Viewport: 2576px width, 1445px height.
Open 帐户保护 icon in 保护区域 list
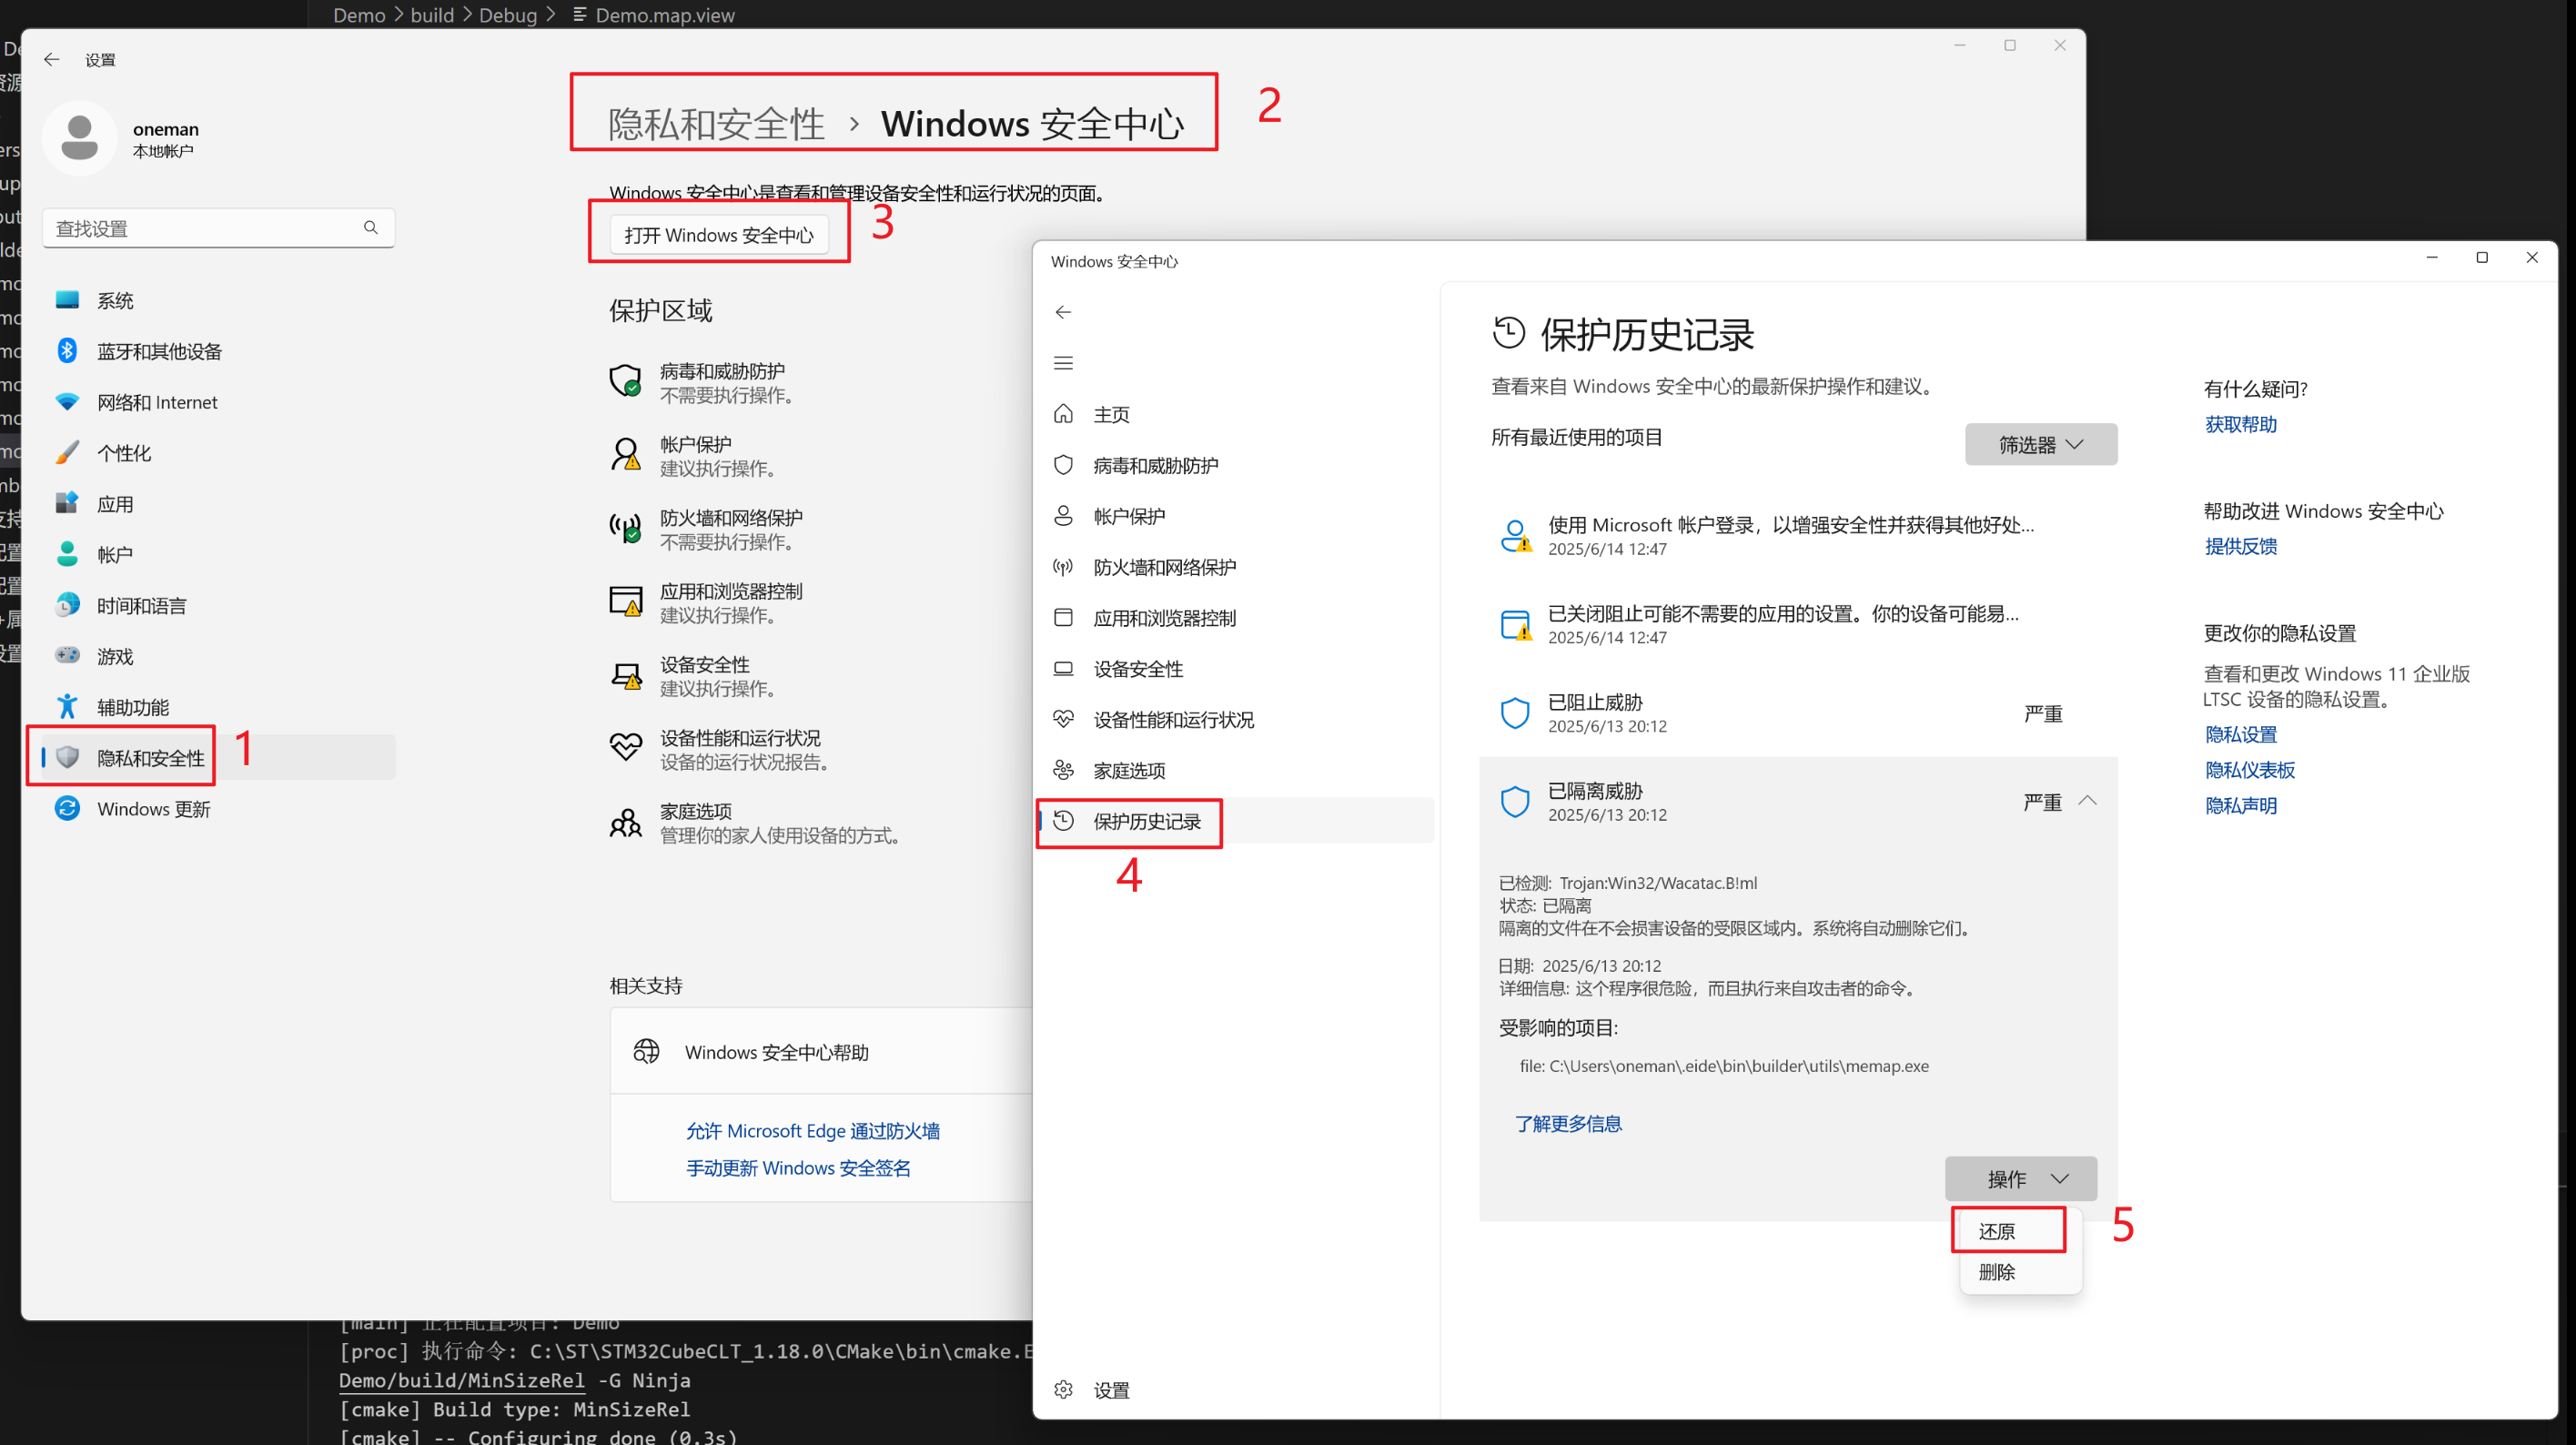click(x=626, y=454)
